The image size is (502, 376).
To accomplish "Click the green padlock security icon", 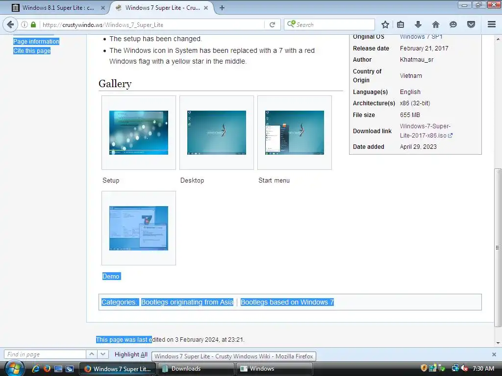I will [x=33, y=24].
